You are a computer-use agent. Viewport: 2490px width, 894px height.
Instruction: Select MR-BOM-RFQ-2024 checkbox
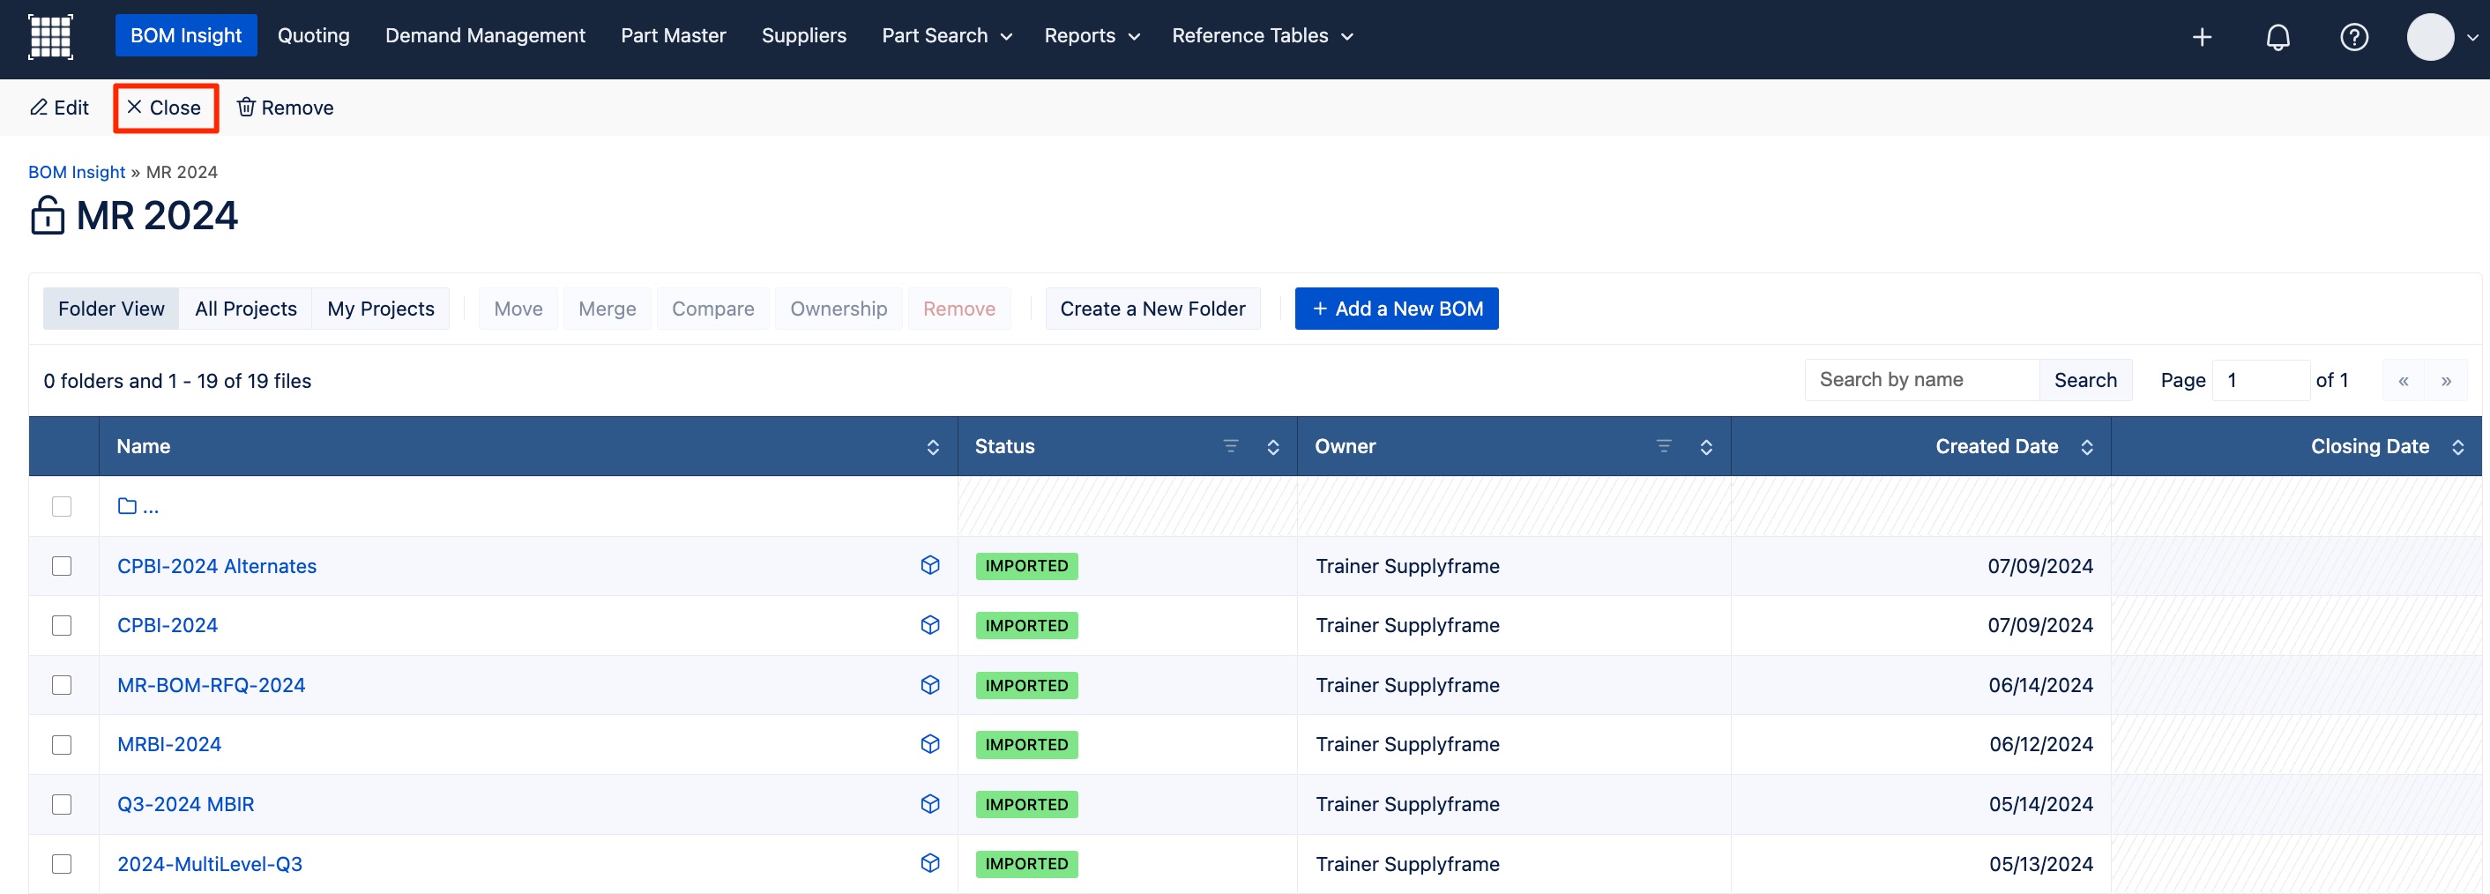click(x=62, y=685)
